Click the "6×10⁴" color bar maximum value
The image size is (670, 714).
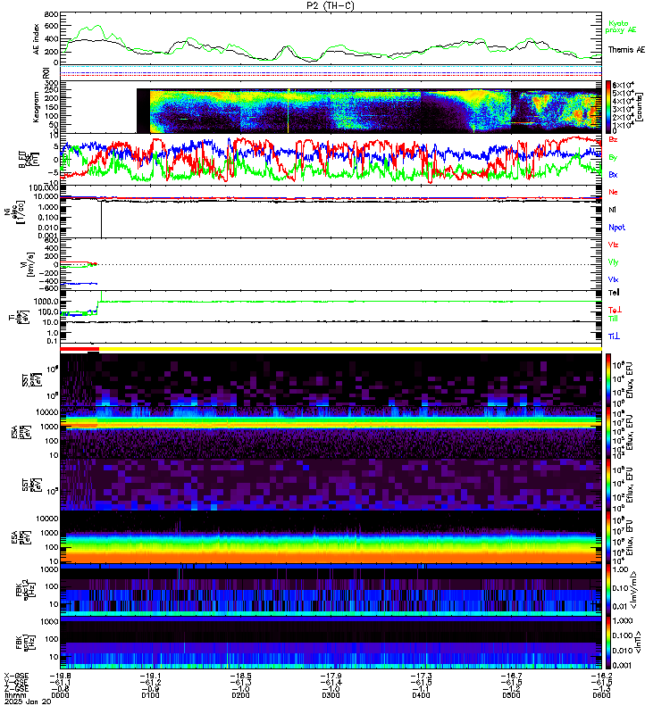[x=624, y=85]
